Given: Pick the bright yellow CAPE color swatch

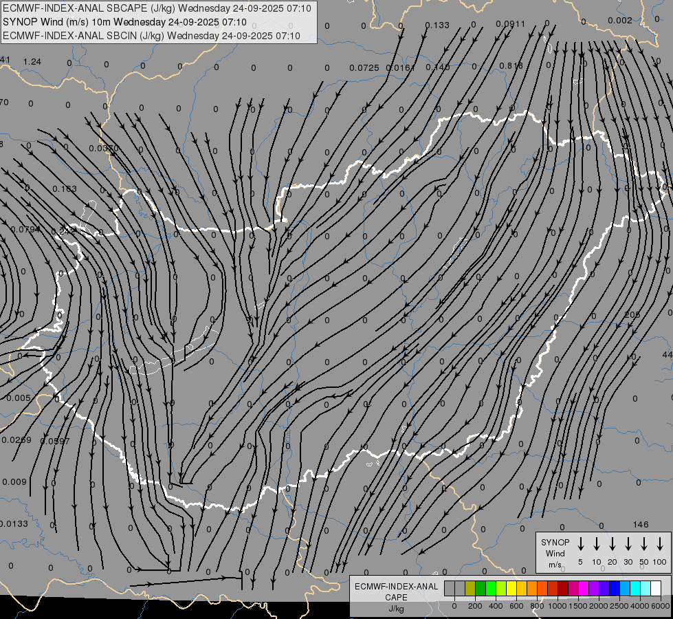Looking at the screenshot, I should [511, 588].
